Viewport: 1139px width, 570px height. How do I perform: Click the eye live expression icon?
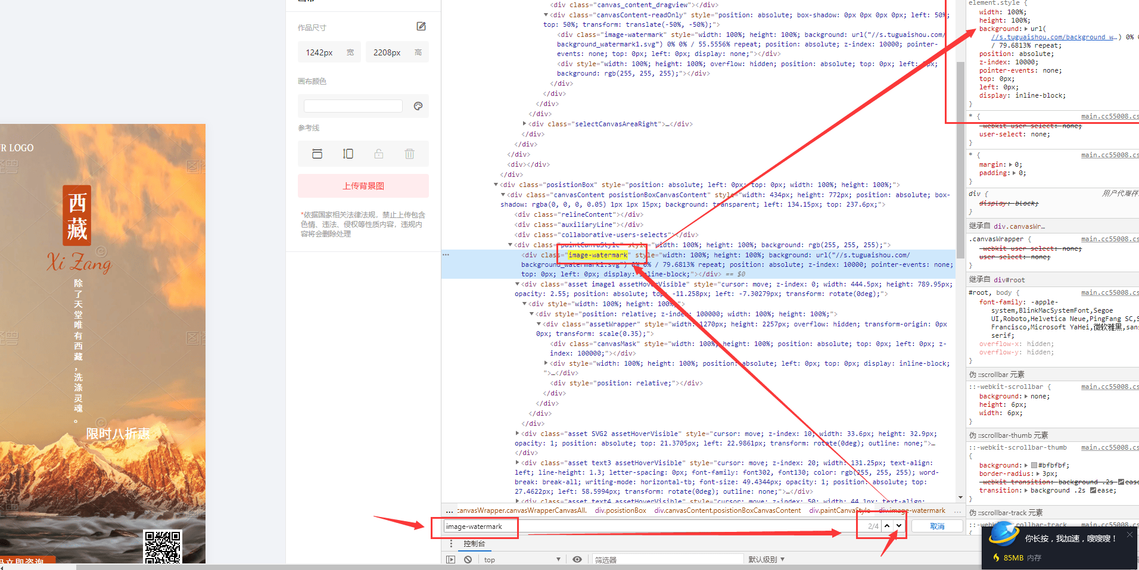click(577, 559)
